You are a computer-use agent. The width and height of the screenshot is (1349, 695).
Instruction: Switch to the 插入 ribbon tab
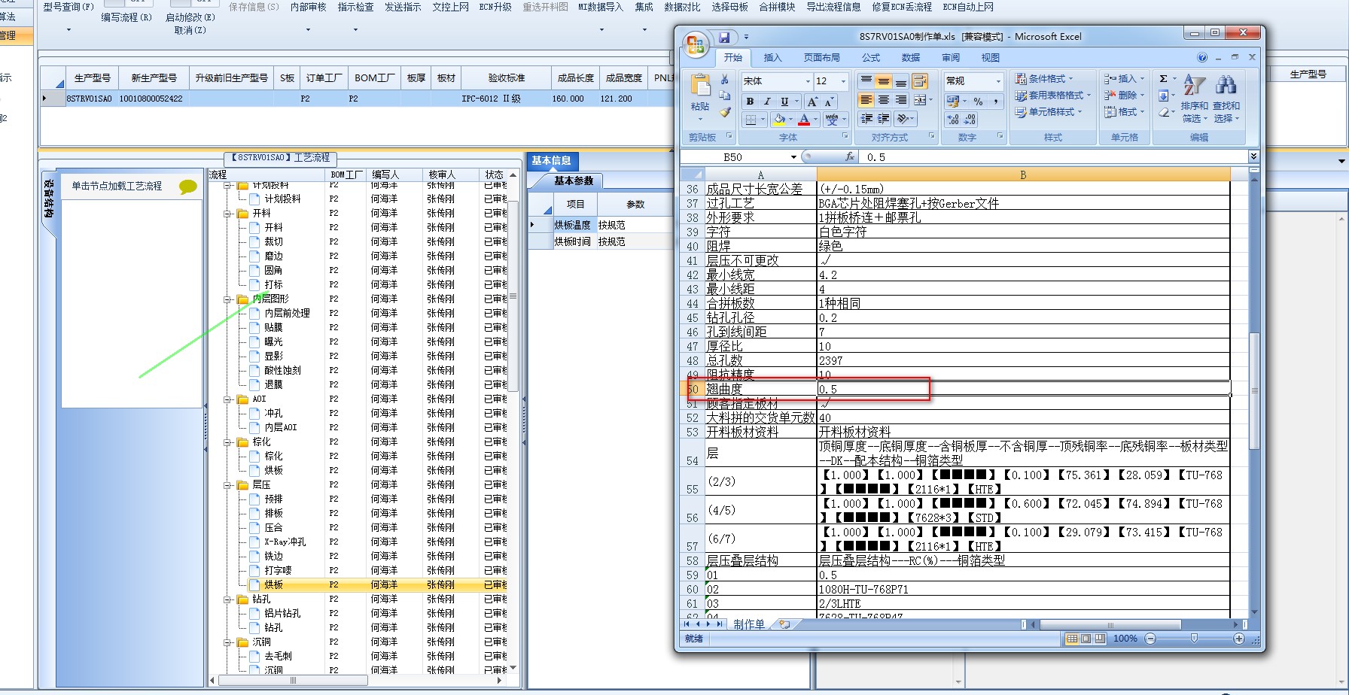772,58
